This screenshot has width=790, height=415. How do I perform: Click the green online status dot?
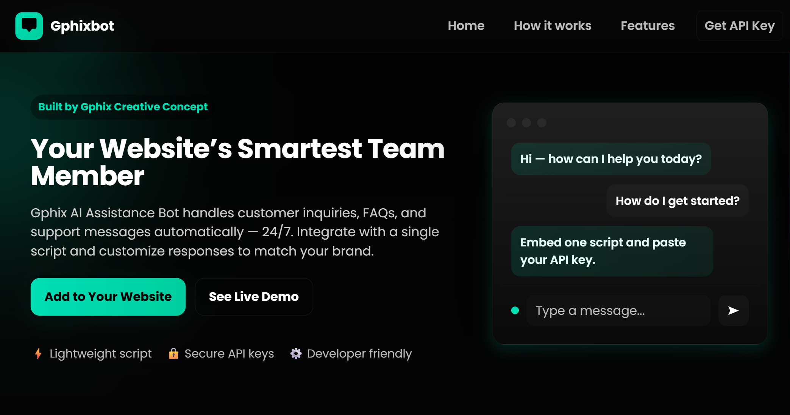514,310
